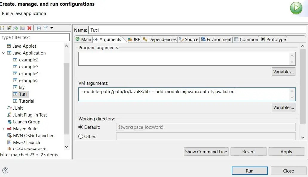Viewport: 308px width, 177px height.
Task: Select the Default working directory option
Action: 81,127
